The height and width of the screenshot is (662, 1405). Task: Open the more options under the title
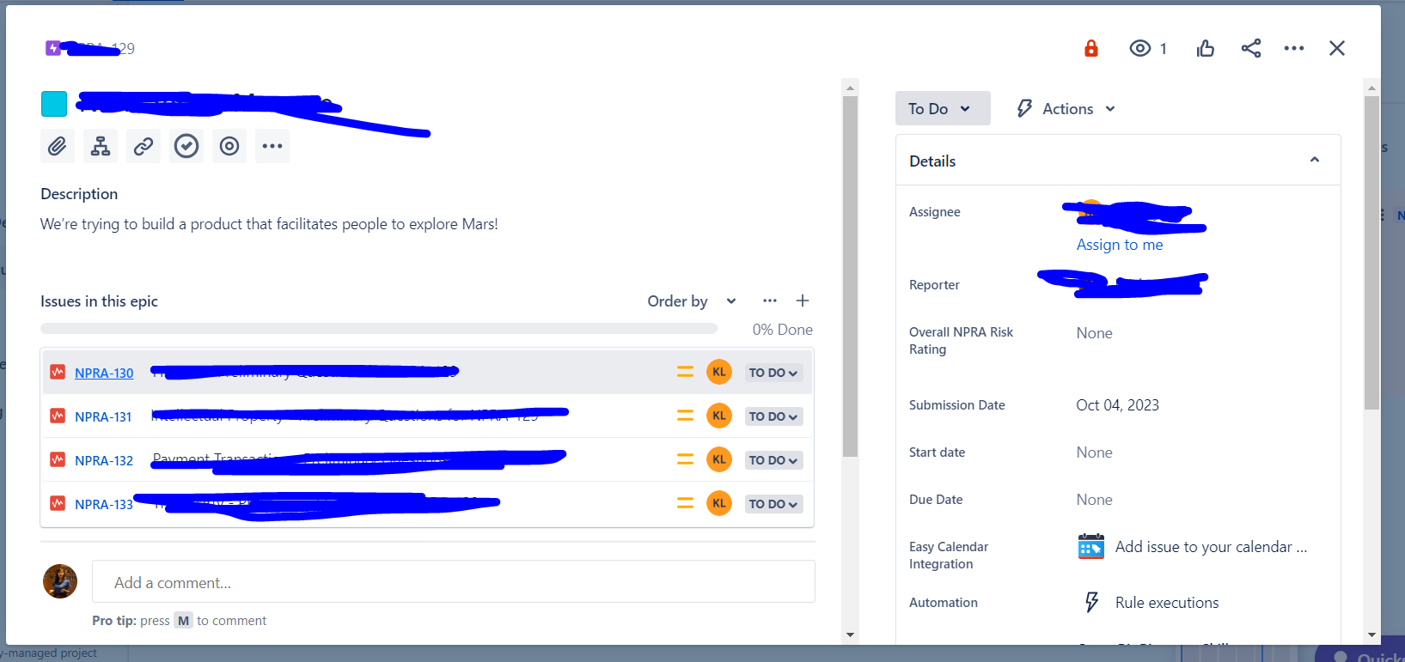pyautogui.click(x=272, y=146)
